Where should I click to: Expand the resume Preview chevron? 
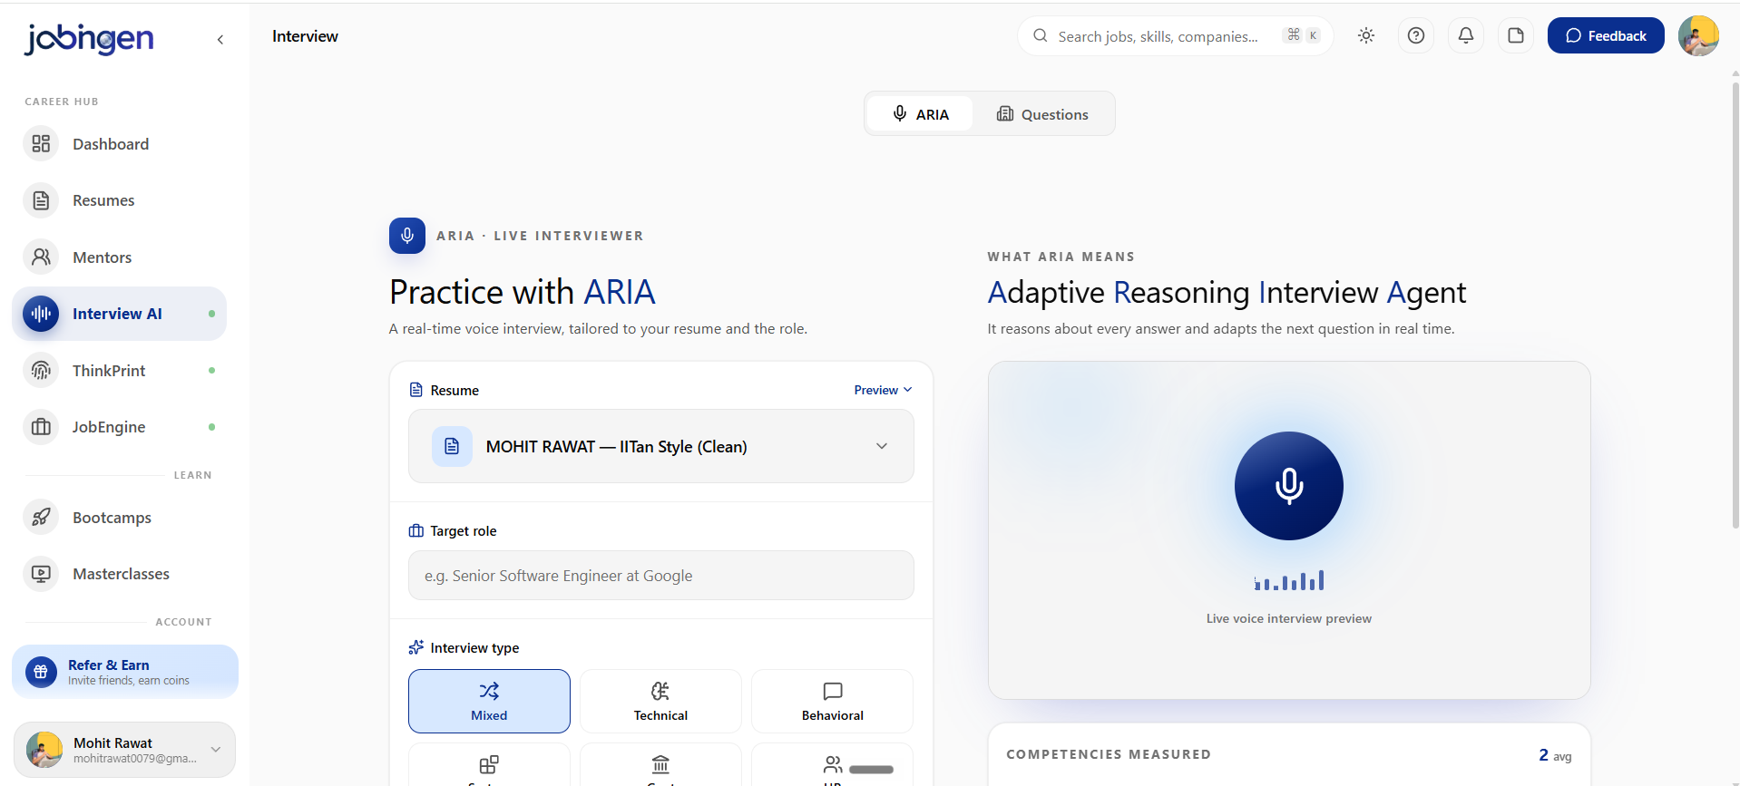pyautogui.click(x=883, y=390)
